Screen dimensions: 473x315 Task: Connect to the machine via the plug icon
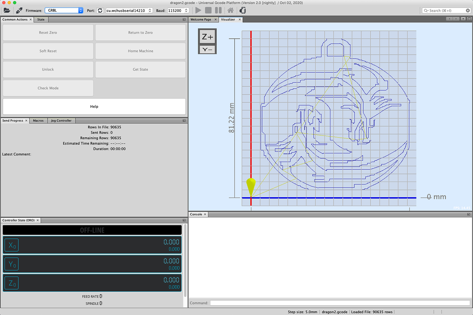[19, 10]
